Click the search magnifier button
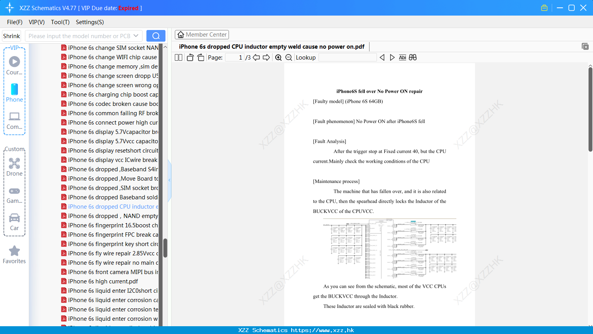The image size is (593, 334). point(156,36)
